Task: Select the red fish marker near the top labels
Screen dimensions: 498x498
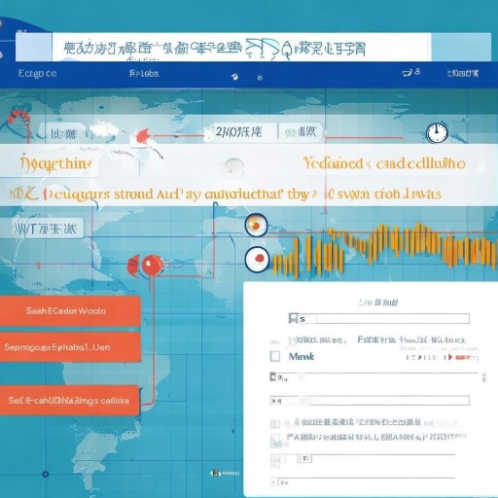Action: point(142,135)
